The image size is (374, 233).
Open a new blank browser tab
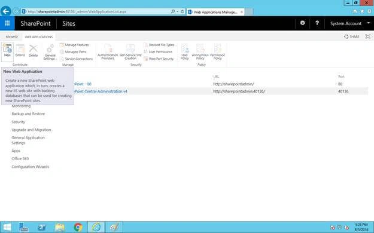click(x=249, y=12)
